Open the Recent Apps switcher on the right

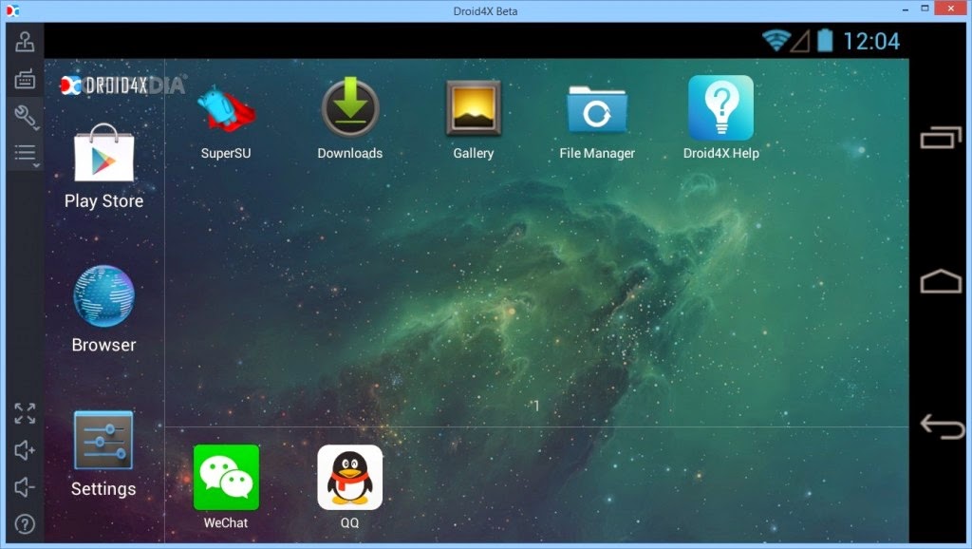tap(942, 139)
